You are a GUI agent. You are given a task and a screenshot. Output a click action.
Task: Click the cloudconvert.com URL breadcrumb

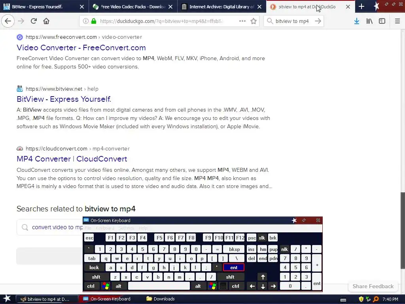coord(78,148)
